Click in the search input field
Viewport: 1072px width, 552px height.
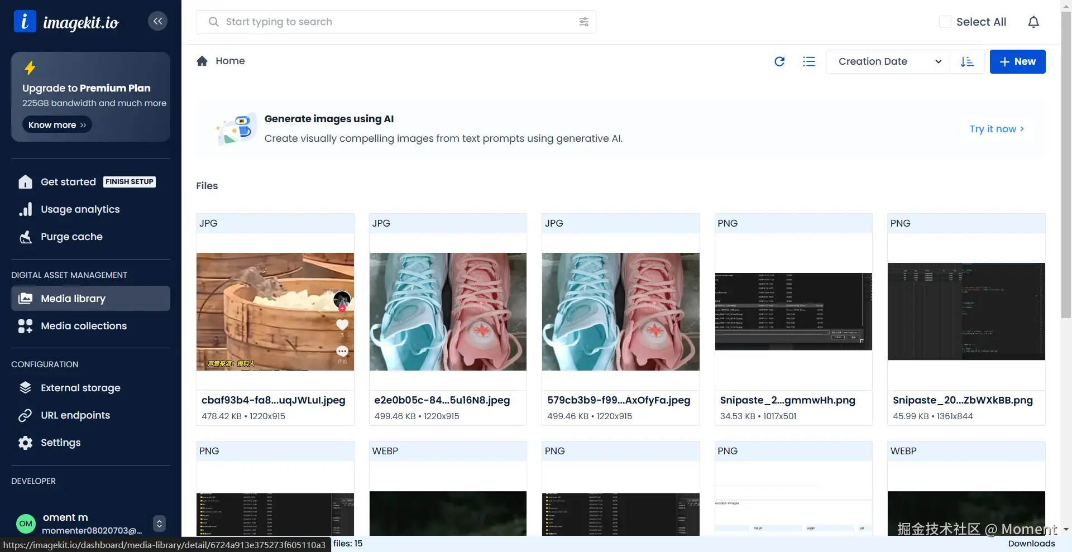tap(396, 22)
